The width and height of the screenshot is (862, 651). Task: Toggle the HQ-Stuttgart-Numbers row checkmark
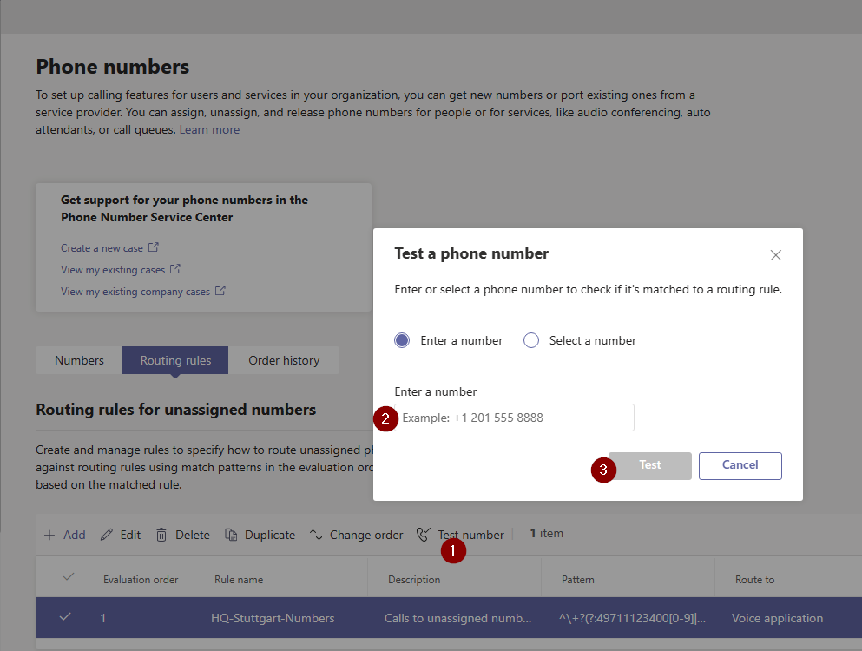pyautogui.click(x=65, y=618)
